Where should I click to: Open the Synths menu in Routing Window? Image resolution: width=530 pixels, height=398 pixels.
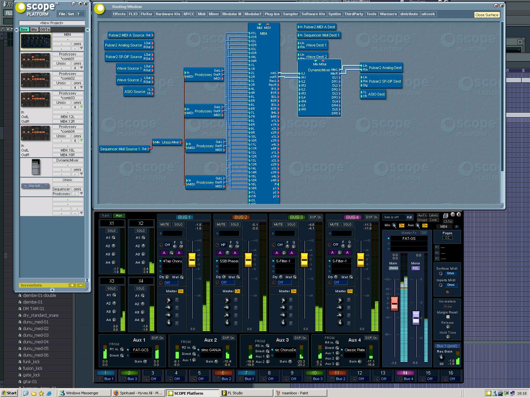pos(335,14)
